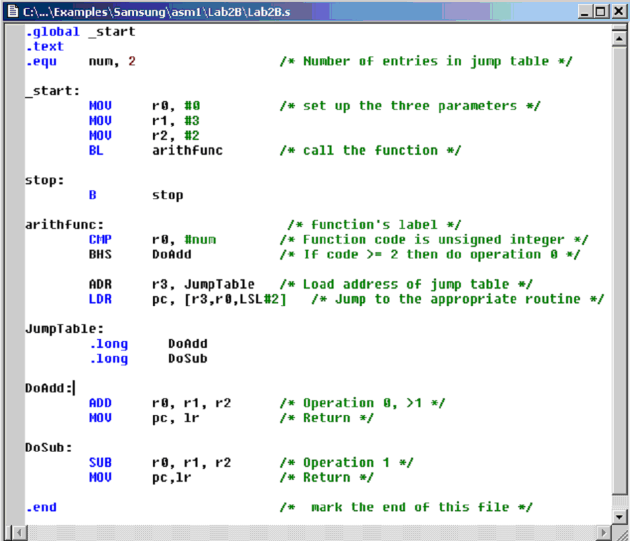Click comment 'set up the three parameters'
This screenshot has width=630, height=541.
coord(410,106)
